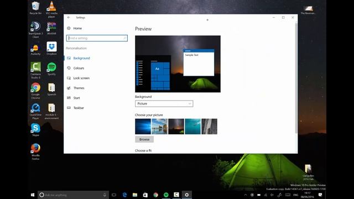
Task: Click the Settings back arrow
Action: [x=69, y=17]
